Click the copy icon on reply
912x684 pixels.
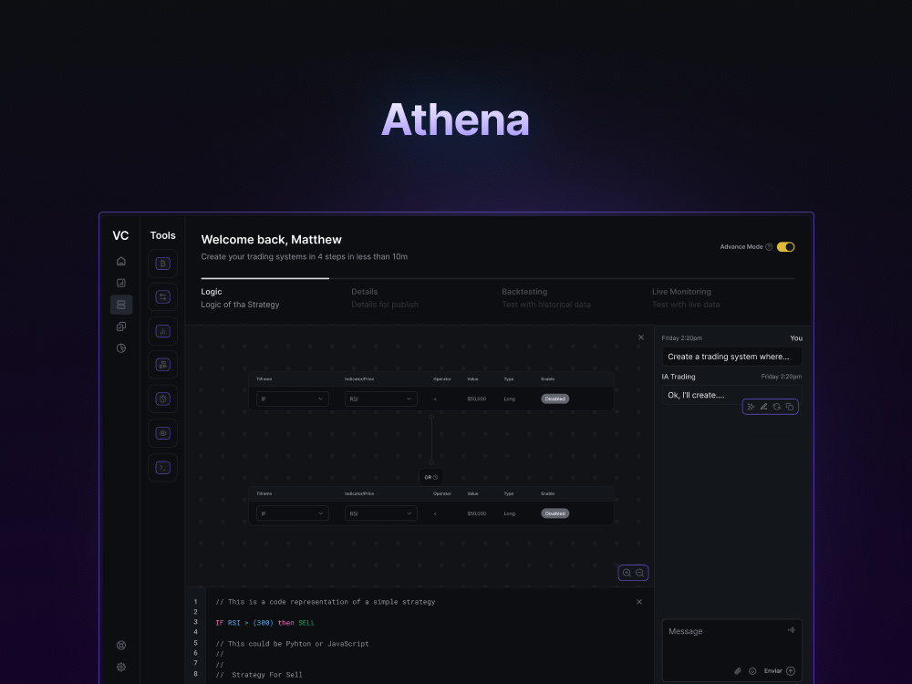(789, 407)
